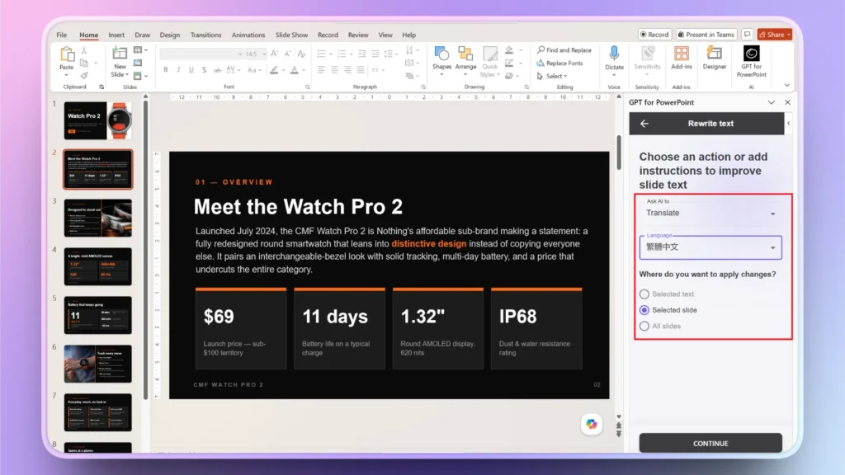Click the 11 days stat text

pos(335,317)
